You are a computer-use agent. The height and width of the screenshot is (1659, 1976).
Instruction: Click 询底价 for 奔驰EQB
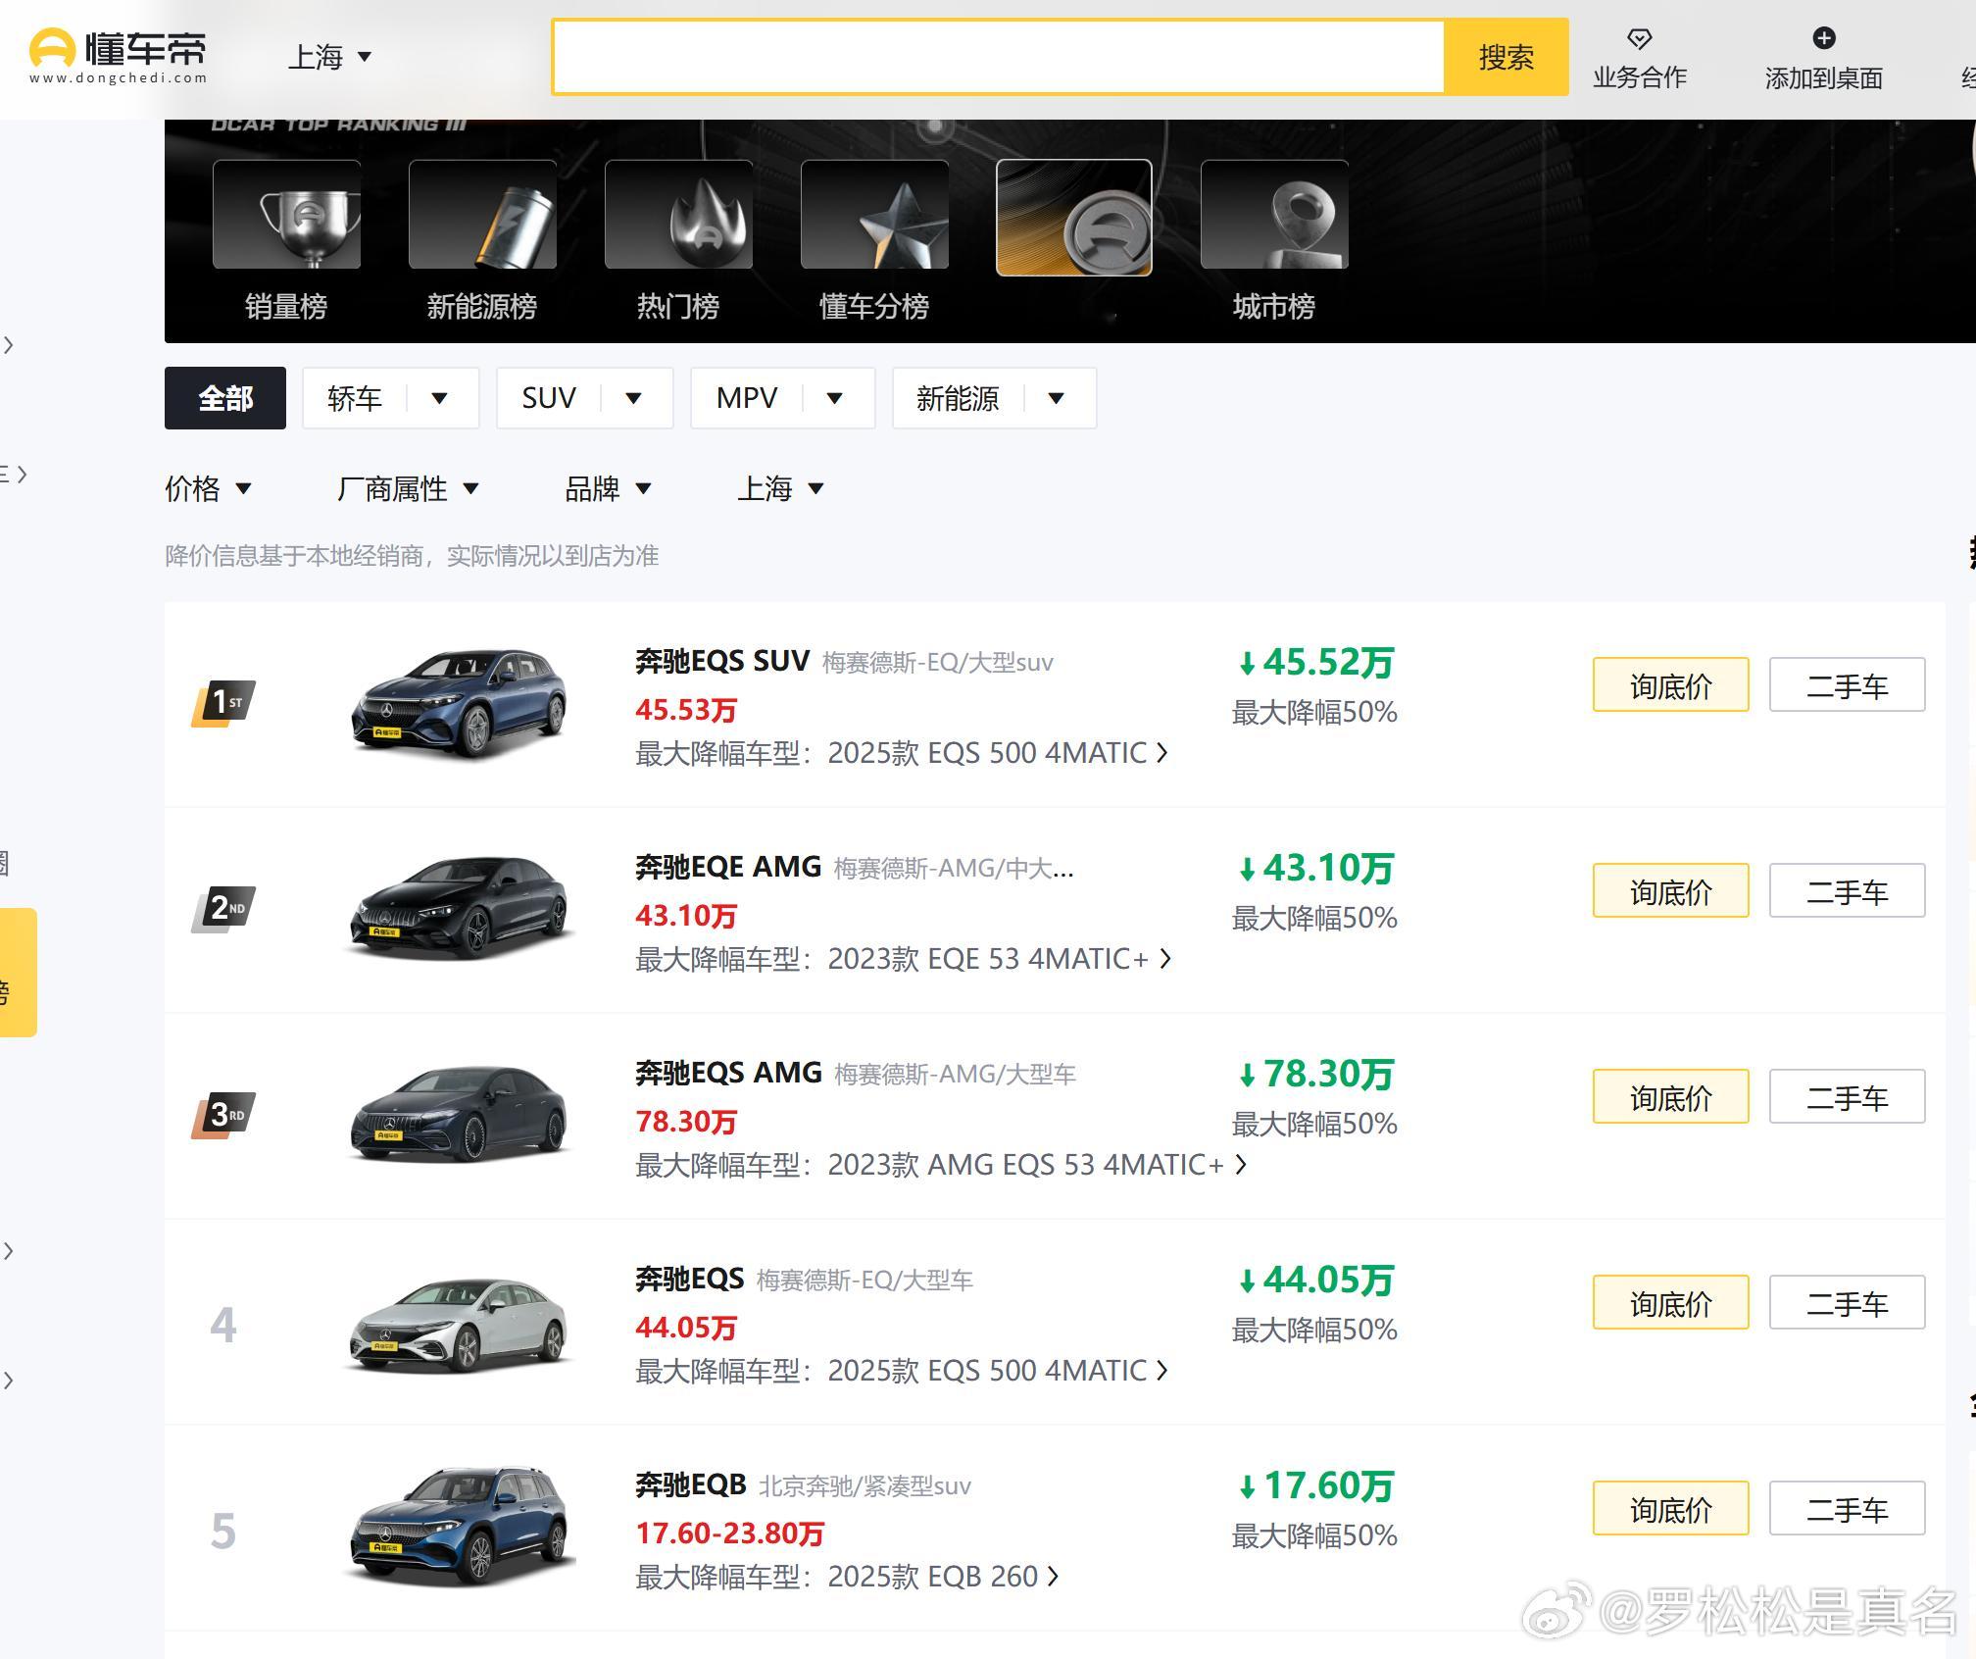pos(1670,1508)
